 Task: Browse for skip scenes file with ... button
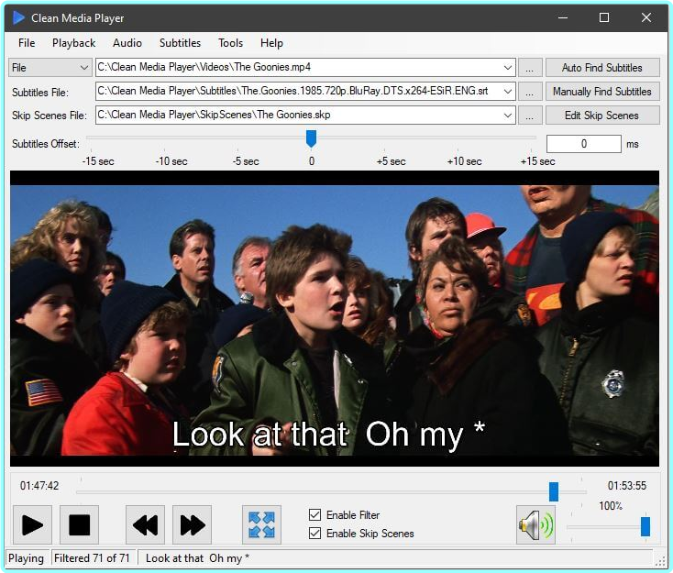pyautogui.click(x=530, y=116)
